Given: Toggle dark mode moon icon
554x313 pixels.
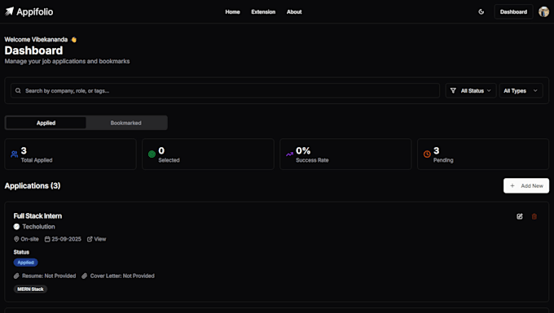Looking at the screenshot, I should coord(481,11).
